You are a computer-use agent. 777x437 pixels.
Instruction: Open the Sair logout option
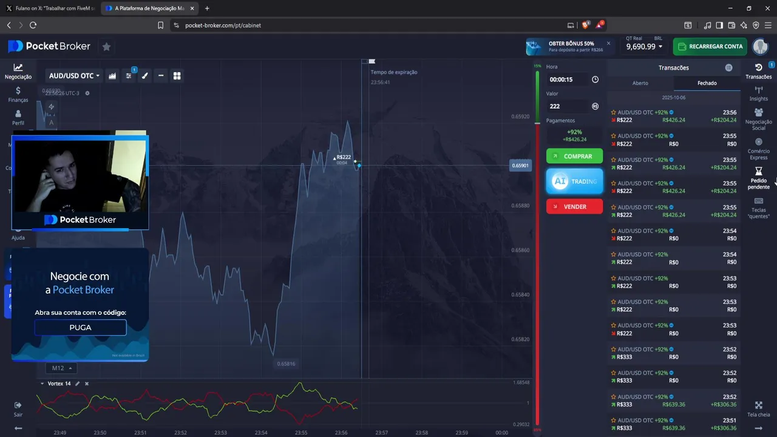pos(18,409)
